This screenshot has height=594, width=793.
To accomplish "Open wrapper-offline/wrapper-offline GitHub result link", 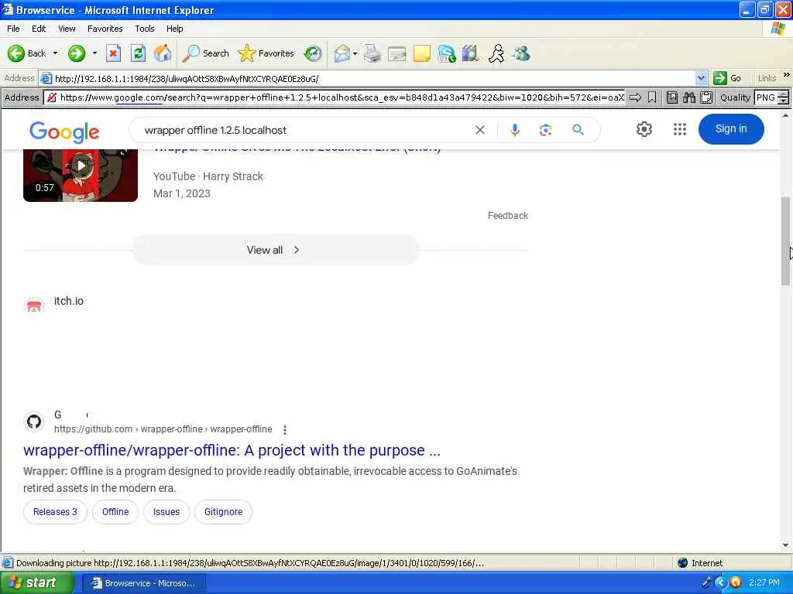I will (232, 450).
